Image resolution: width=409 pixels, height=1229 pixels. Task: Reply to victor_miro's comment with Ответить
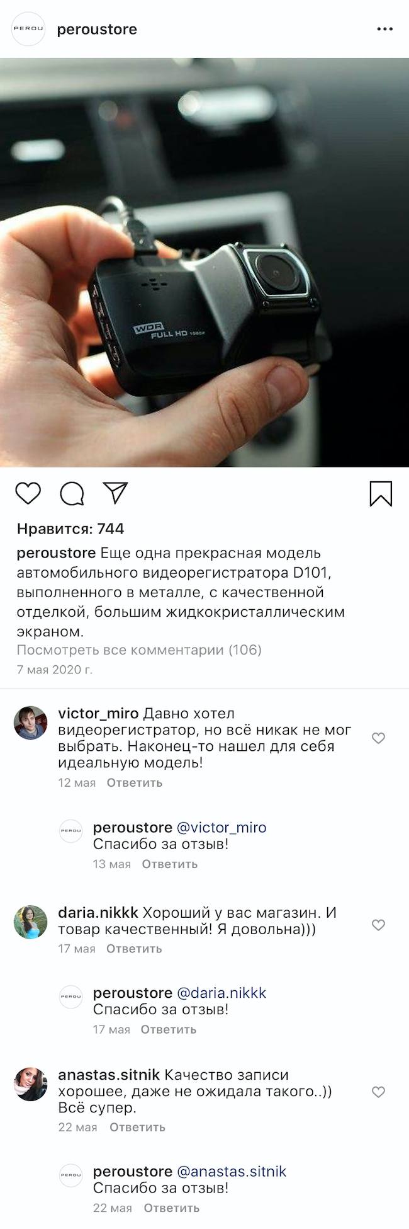point(135,782)
